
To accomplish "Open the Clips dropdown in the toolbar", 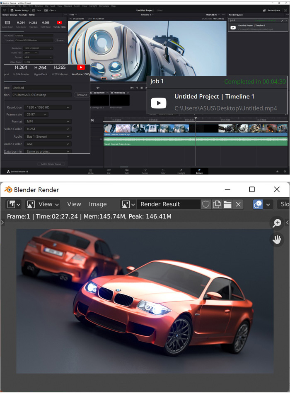I will [50, 10].
